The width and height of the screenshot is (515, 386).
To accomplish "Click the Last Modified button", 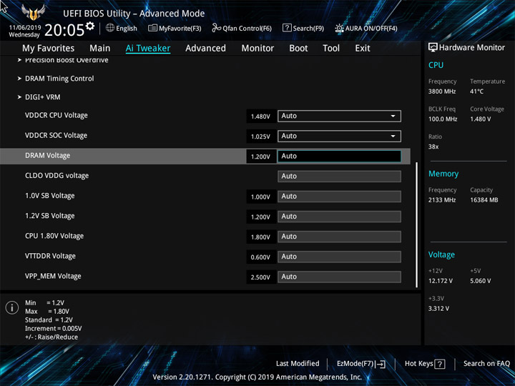I will (298, 363).
